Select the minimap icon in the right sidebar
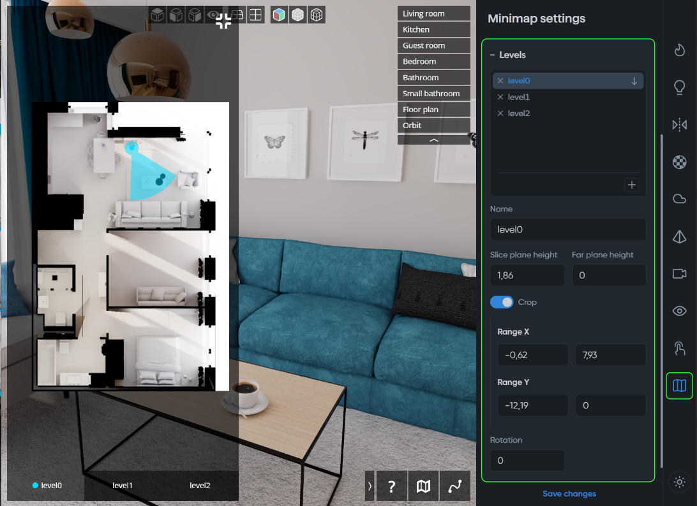 679,386
